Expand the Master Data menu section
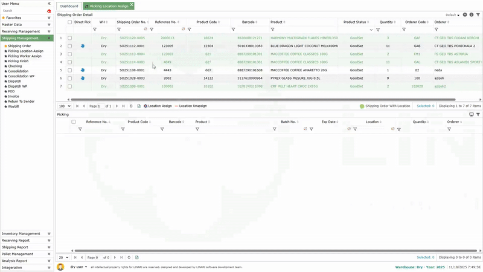This screenshot has height=272, width=483. click(27, 24)
